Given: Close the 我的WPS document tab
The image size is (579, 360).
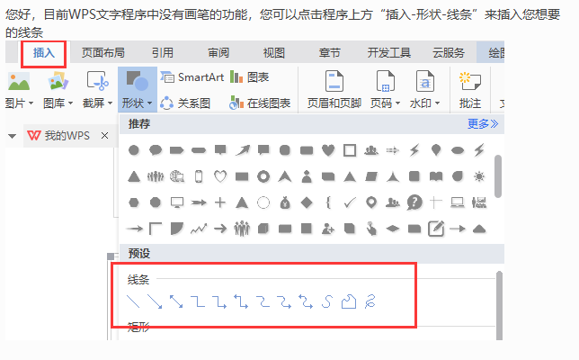Looking at the screenshot, I should [105, 136].
